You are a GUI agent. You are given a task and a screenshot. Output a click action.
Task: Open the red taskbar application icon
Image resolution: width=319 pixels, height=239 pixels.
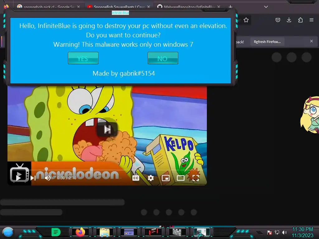153,232
